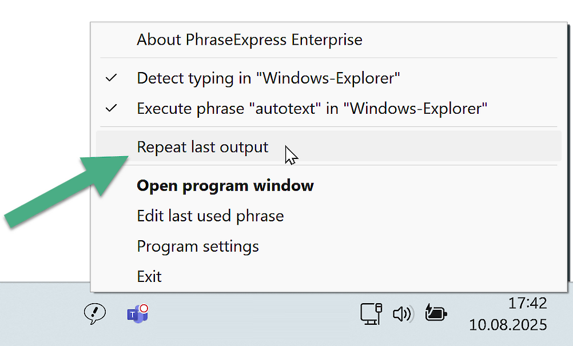The width and height of the screenshot is (573, 346).
Task: Select Repeat last output
Action: [x=202, y=147]
